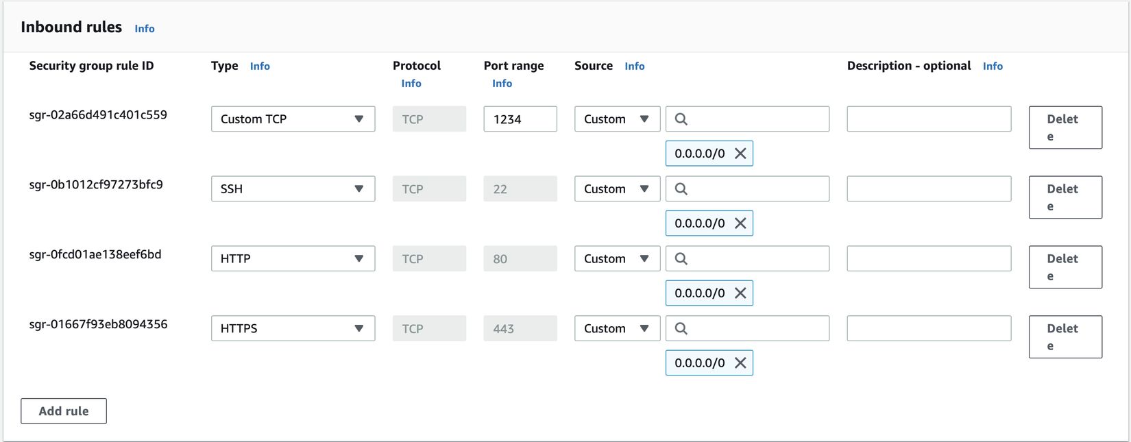The width and height of the screenshot is (1131, 442).
Task: Delete the SSH inbound rule
Action: click(1065, 197)
